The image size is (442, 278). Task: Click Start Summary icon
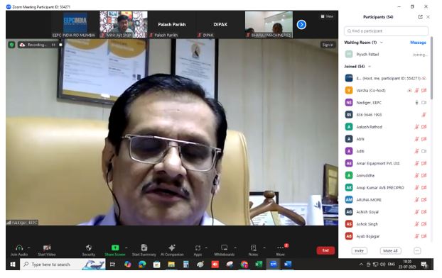coord(144,248)
